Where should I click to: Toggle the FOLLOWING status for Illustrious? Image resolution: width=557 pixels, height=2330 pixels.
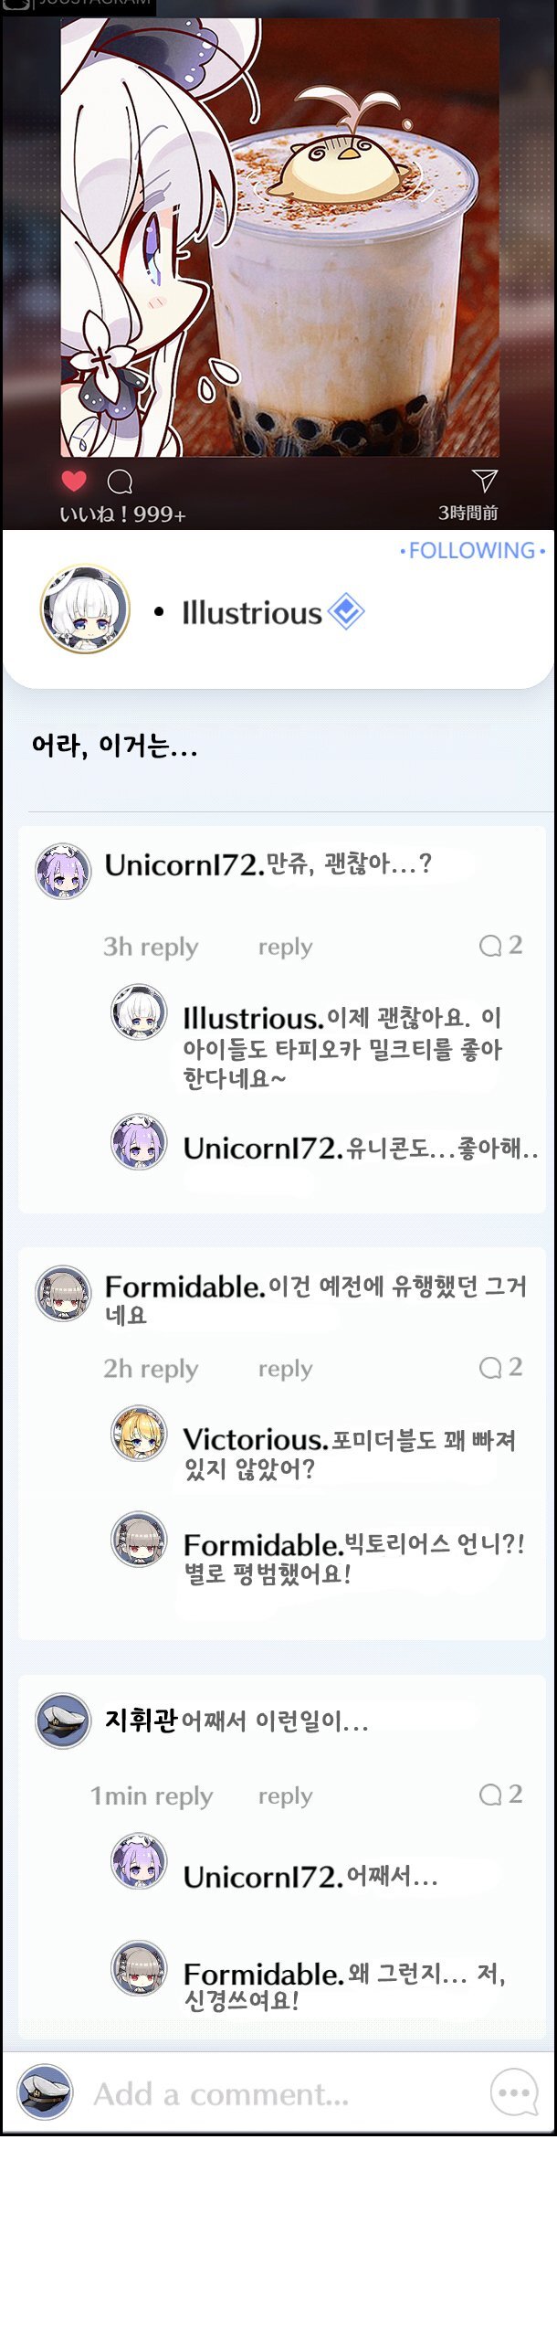tap(473, 551)
